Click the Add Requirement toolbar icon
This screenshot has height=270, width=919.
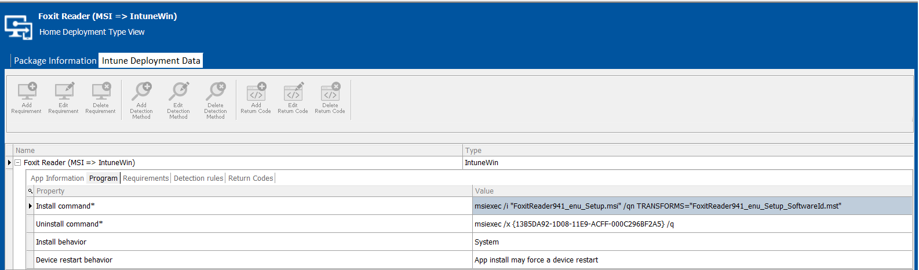27,98
